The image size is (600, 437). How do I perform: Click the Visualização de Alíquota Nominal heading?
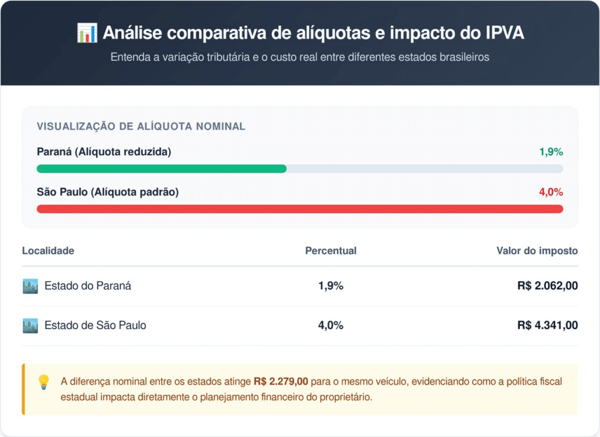click(141, 127)
